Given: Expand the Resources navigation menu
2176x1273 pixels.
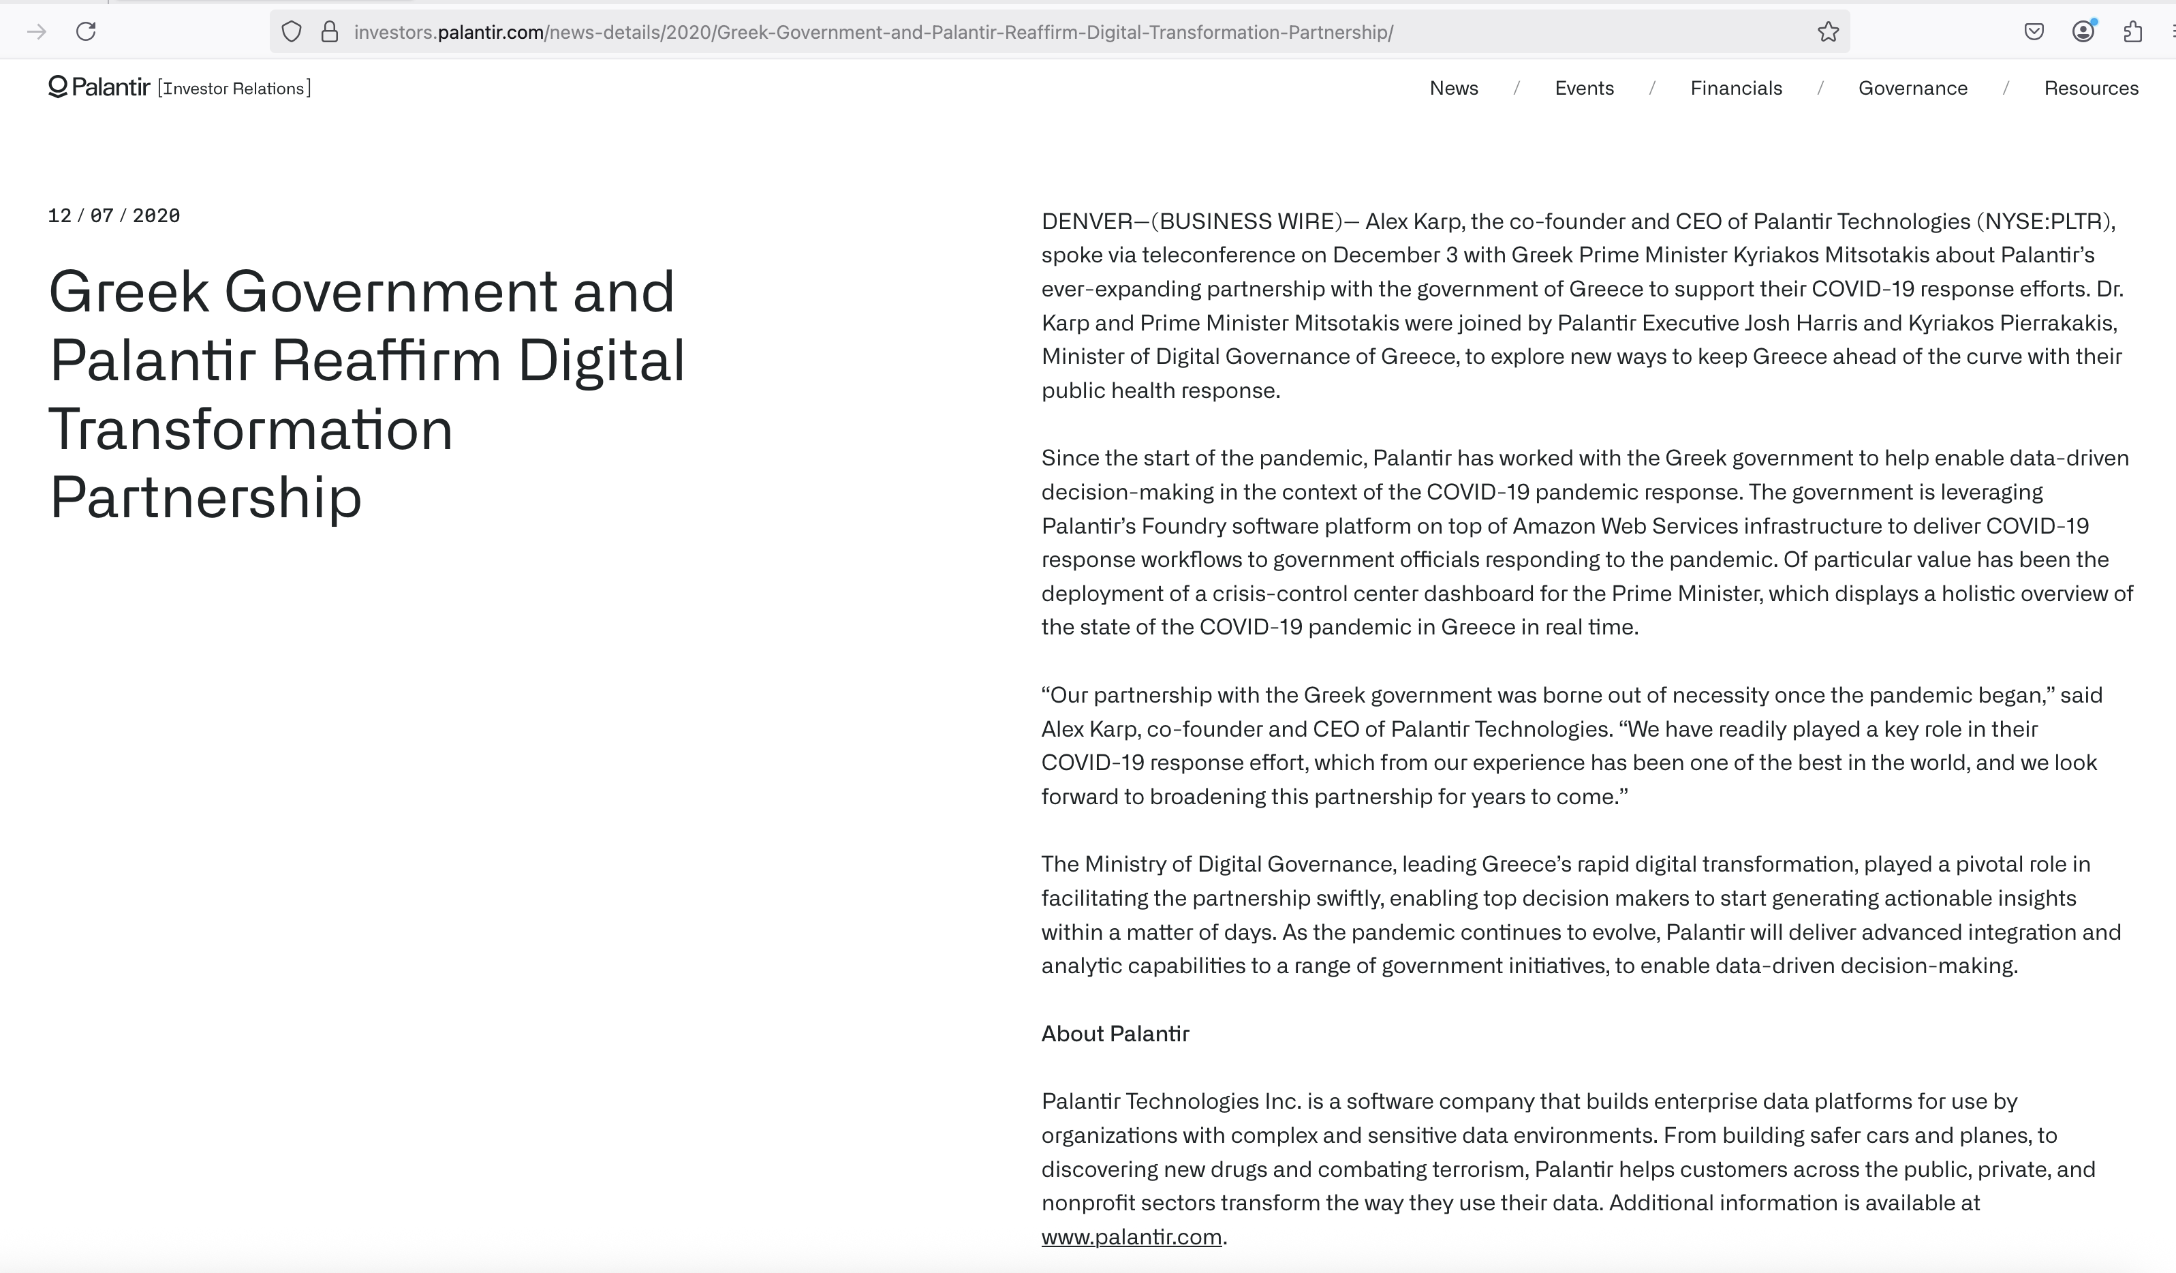Looking at the screenshot, I should (x=2091, y=88).
